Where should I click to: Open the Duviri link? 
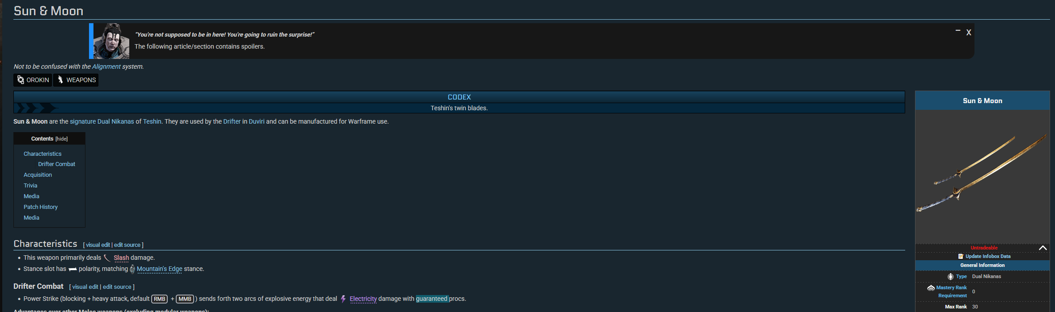257,121
